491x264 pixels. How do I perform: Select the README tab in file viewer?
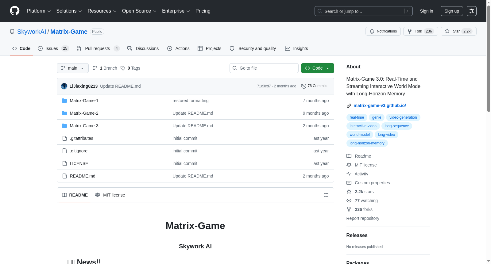[x=75, y=195]
